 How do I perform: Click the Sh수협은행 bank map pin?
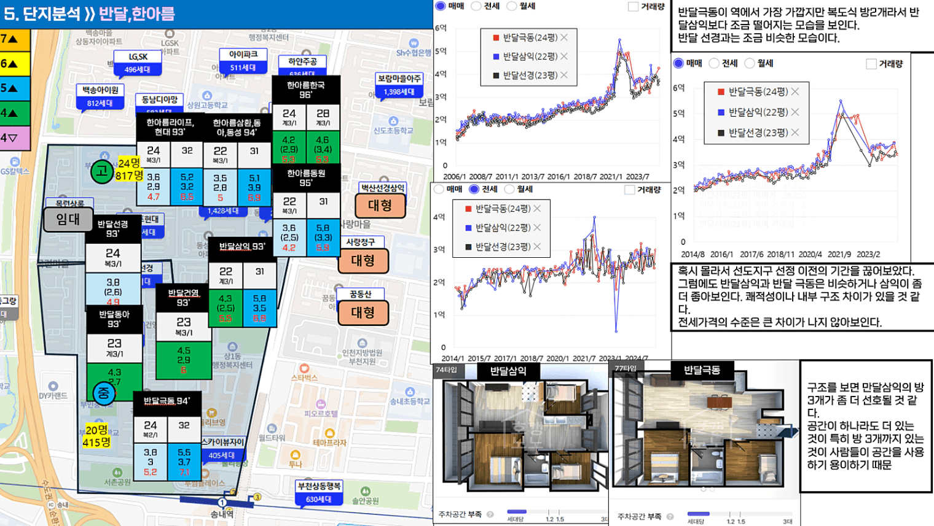pos(414,44)
